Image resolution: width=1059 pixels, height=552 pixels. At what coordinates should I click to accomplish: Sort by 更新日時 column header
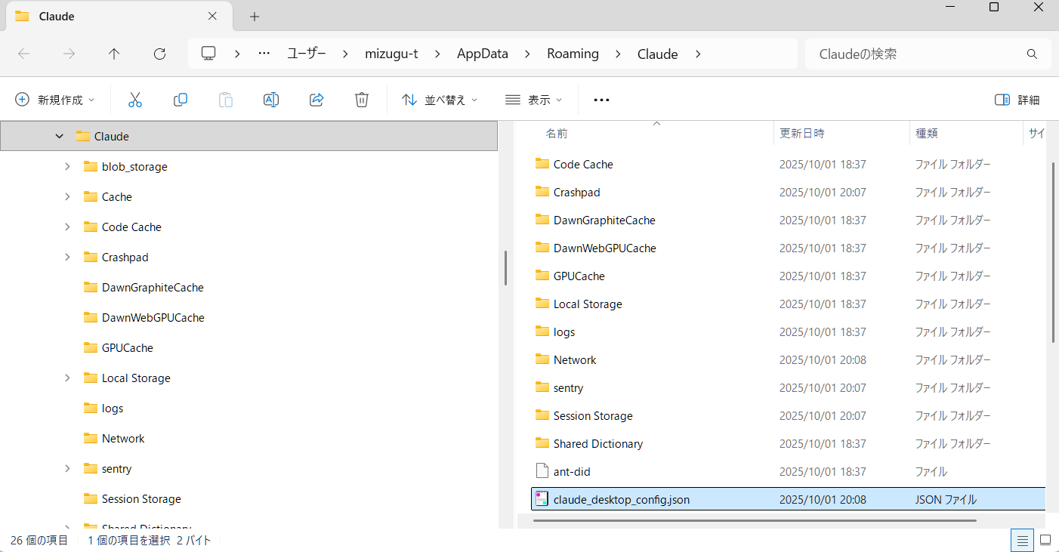point(801,134)
